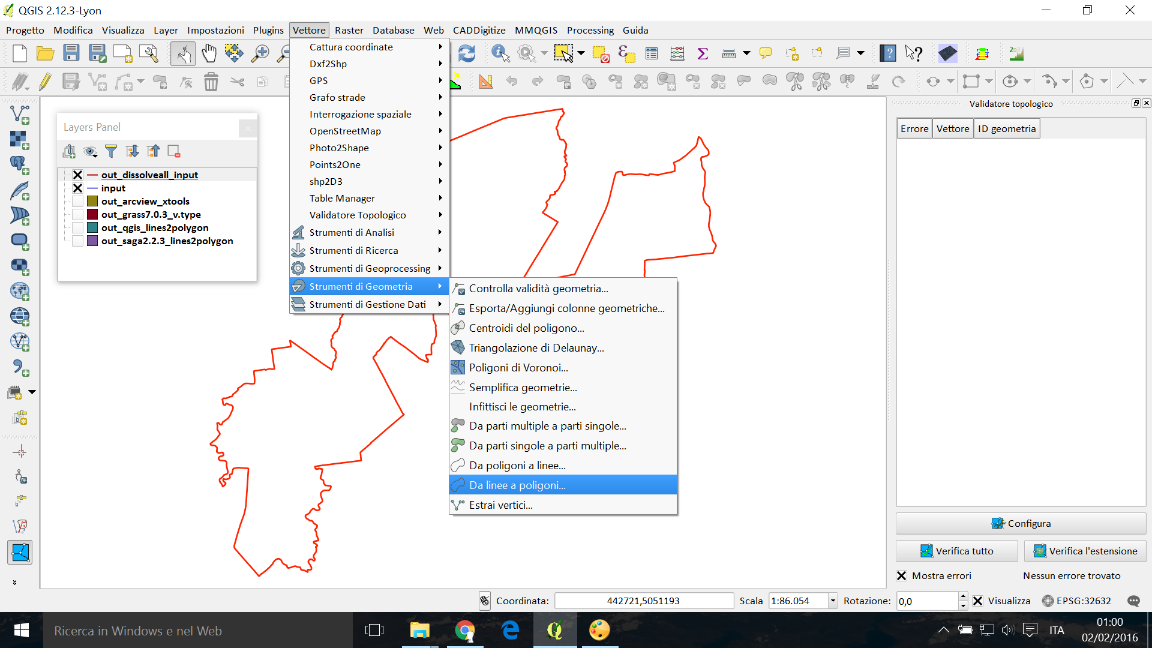Toggle visibility of out_dissolveall_input layer
The image size is (1152, 648).
(77, 175)
